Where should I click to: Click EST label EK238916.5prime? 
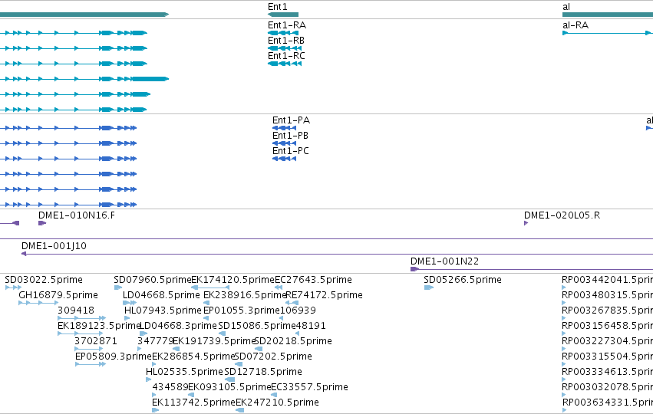tap(245, 295)
